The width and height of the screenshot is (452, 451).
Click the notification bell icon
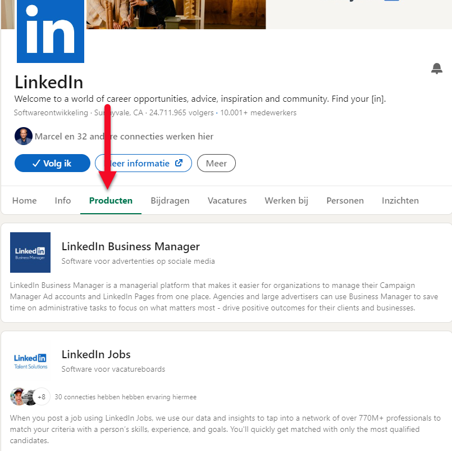click(x=436, y=69)
